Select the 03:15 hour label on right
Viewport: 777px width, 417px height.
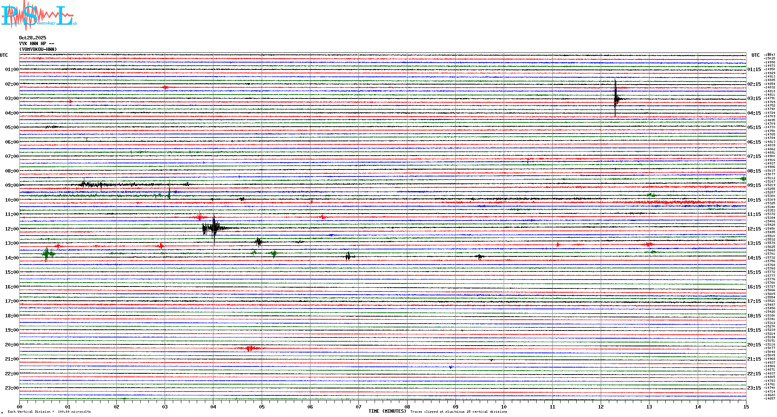point(754,98)
